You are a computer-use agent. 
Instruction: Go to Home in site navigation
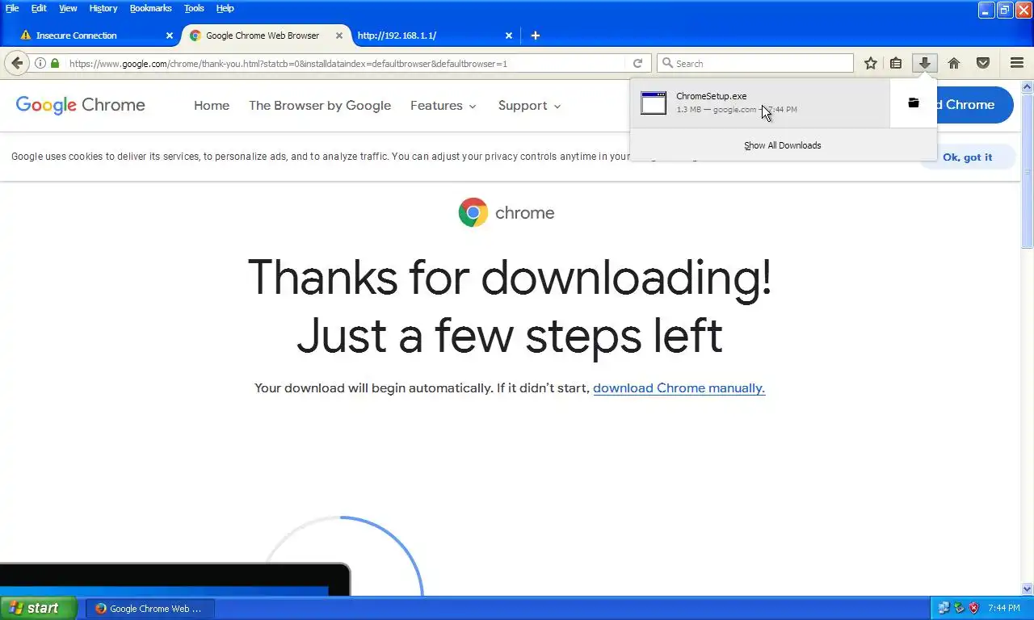click(212, 106)
